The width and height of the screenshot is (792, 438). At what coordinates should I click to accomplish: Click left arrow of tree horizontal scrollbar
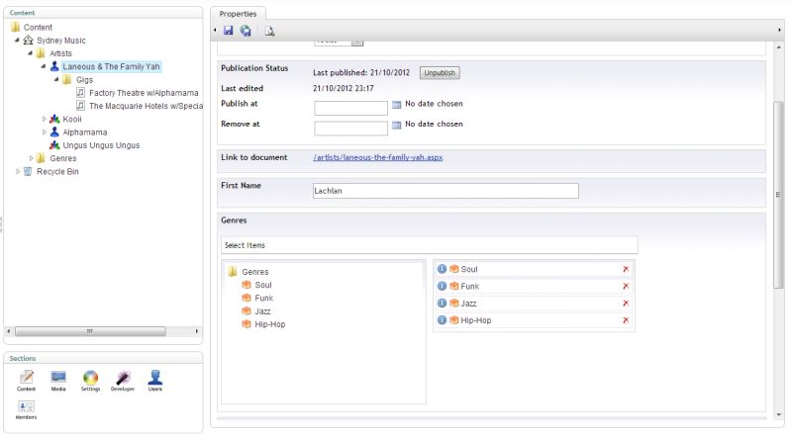[9, 331]
